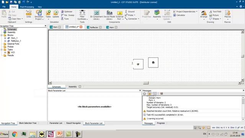Image resolution: width=245 pixels, height=138 pixels.
Task: Expand the Horn_1 block node
Action: click(x=5, y=38)
